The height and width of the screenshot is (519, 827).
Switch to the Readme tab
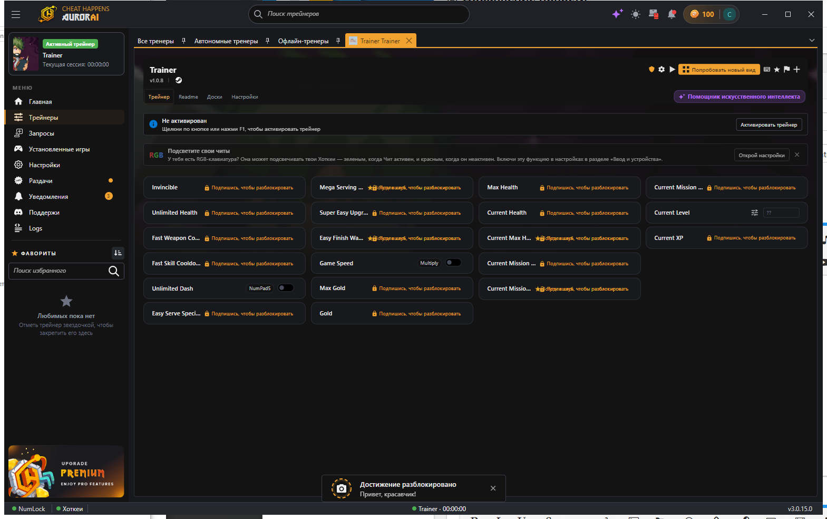[x=188, y=97]
